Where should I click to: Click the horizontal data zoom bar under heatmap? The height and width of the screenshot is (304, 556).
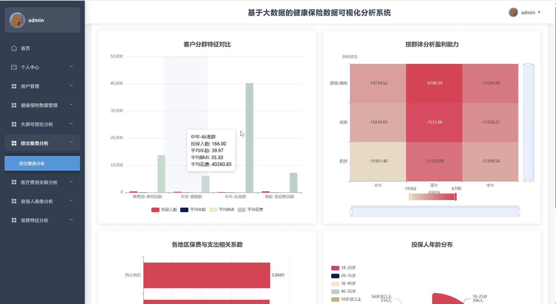point(435,212)
